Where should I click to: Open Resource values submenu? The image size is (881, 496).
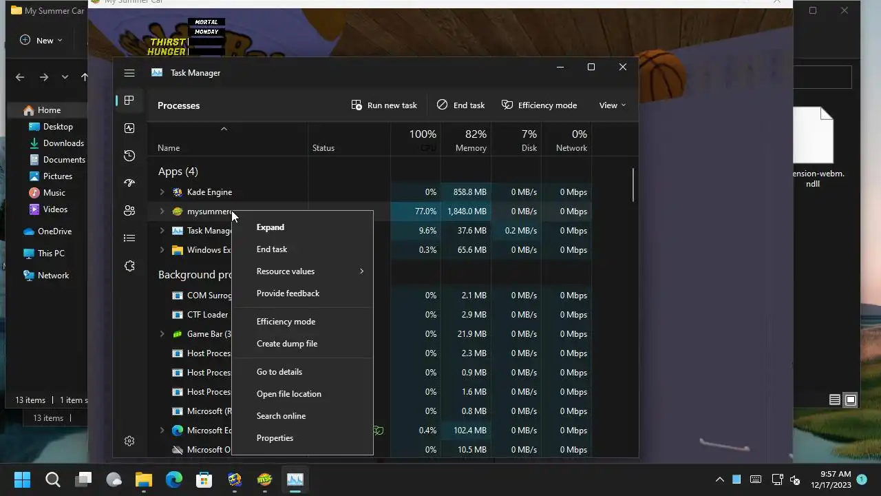[303, 271]
